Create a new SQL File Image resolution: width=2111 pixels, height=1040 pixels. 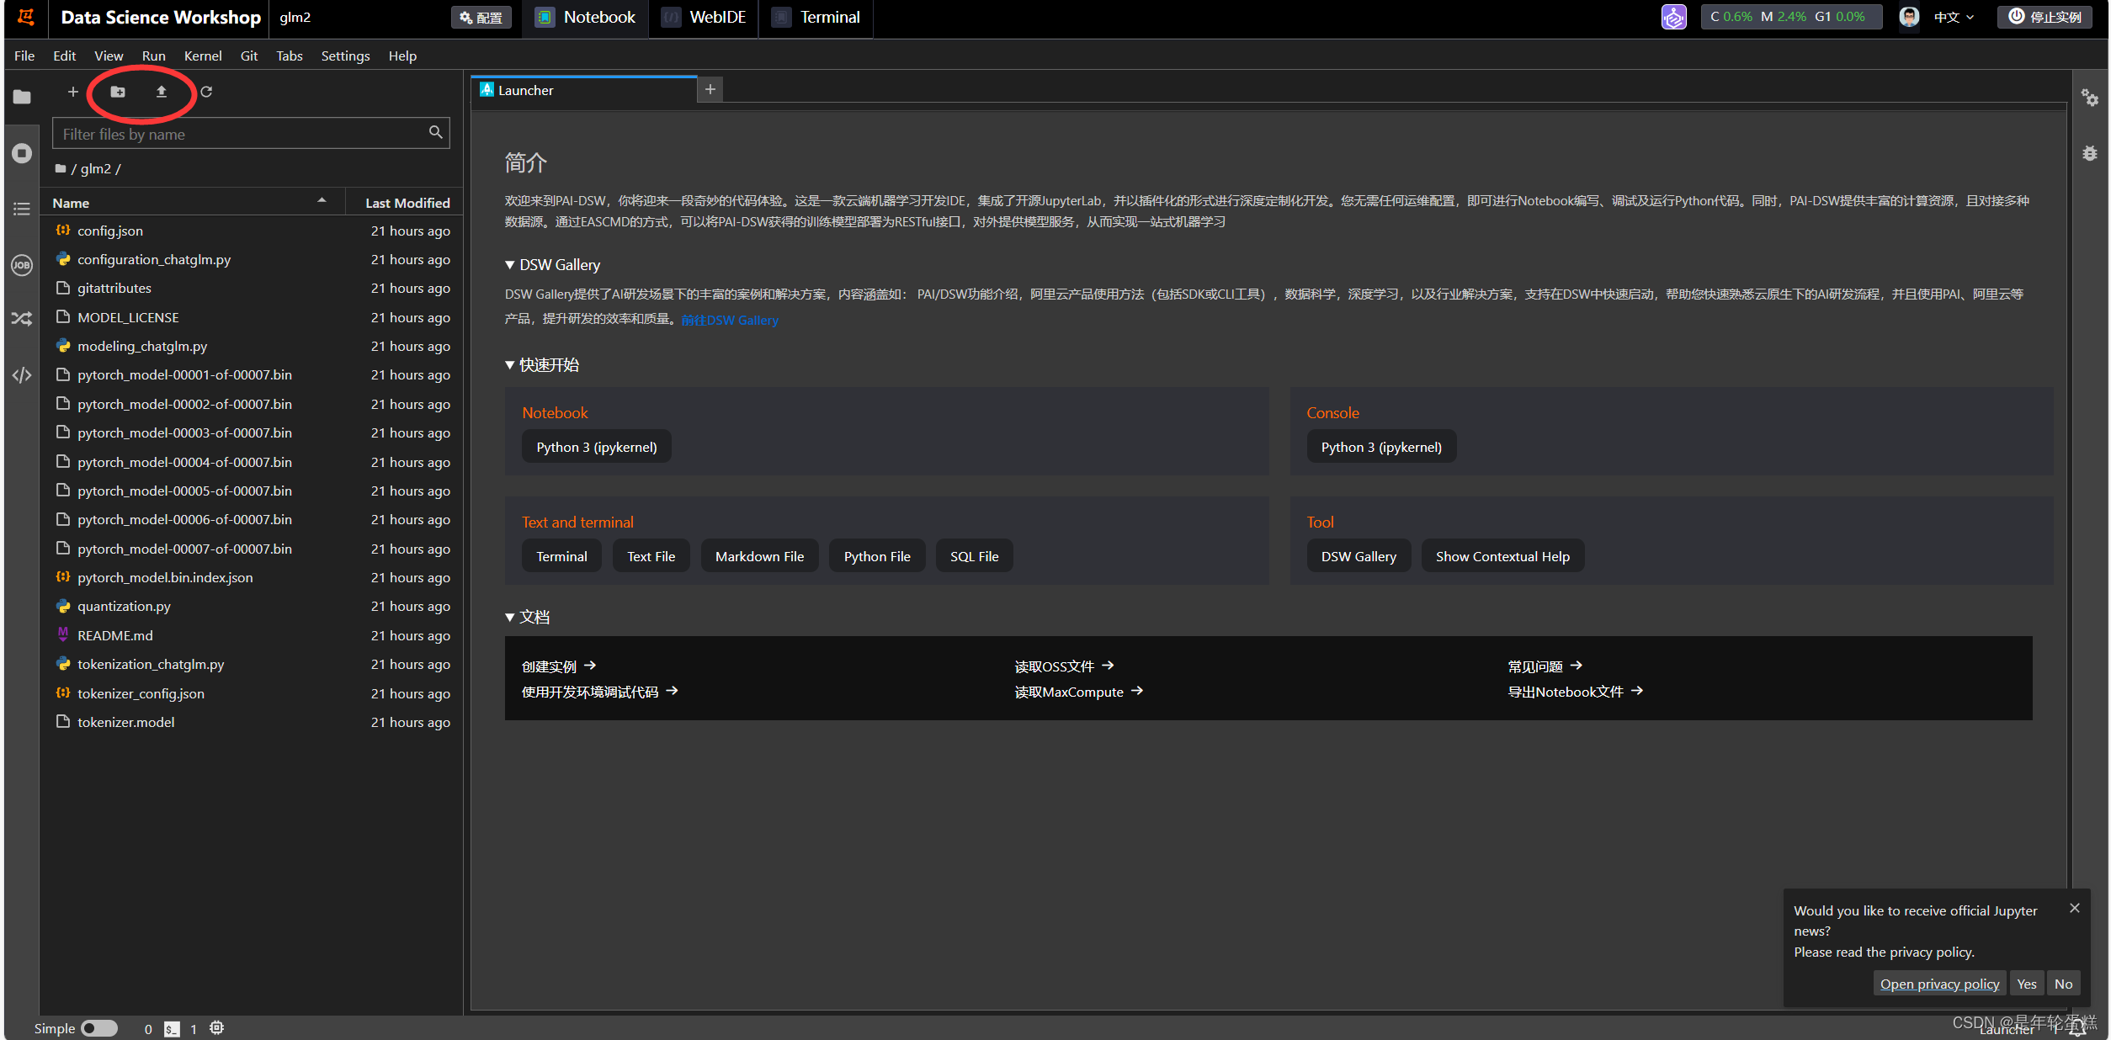pyautogui.click(x=974, y=556)
